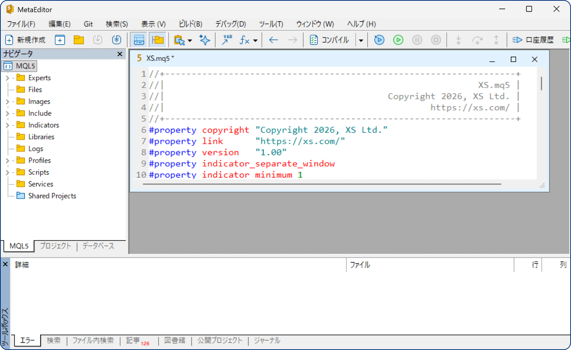The height and width of the screenshot is (350, 571).
Task: Click the back navigation arrow
Action: pos(274,40)
